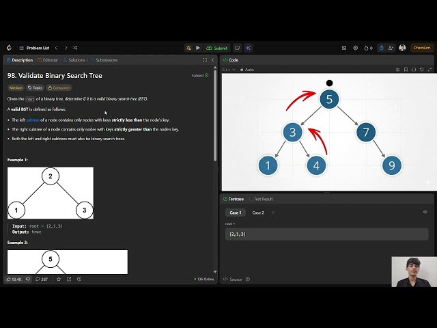Open the settings gear icon
The height and width of the screenshot is (328, 437).
(355, 48)
